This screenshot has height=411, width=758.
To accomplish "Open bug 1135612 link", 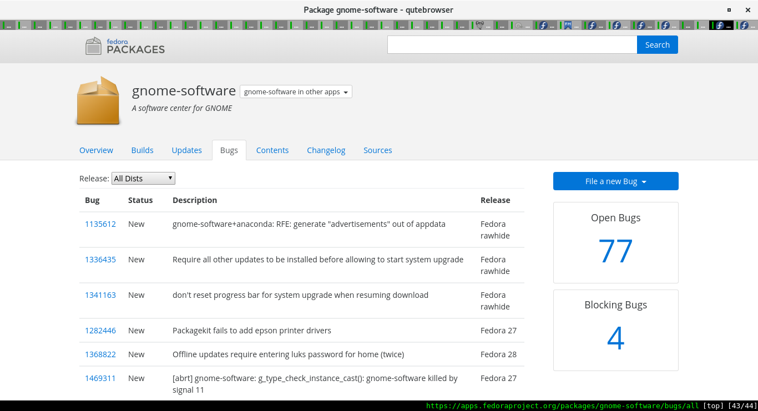I will click(100, 224).
